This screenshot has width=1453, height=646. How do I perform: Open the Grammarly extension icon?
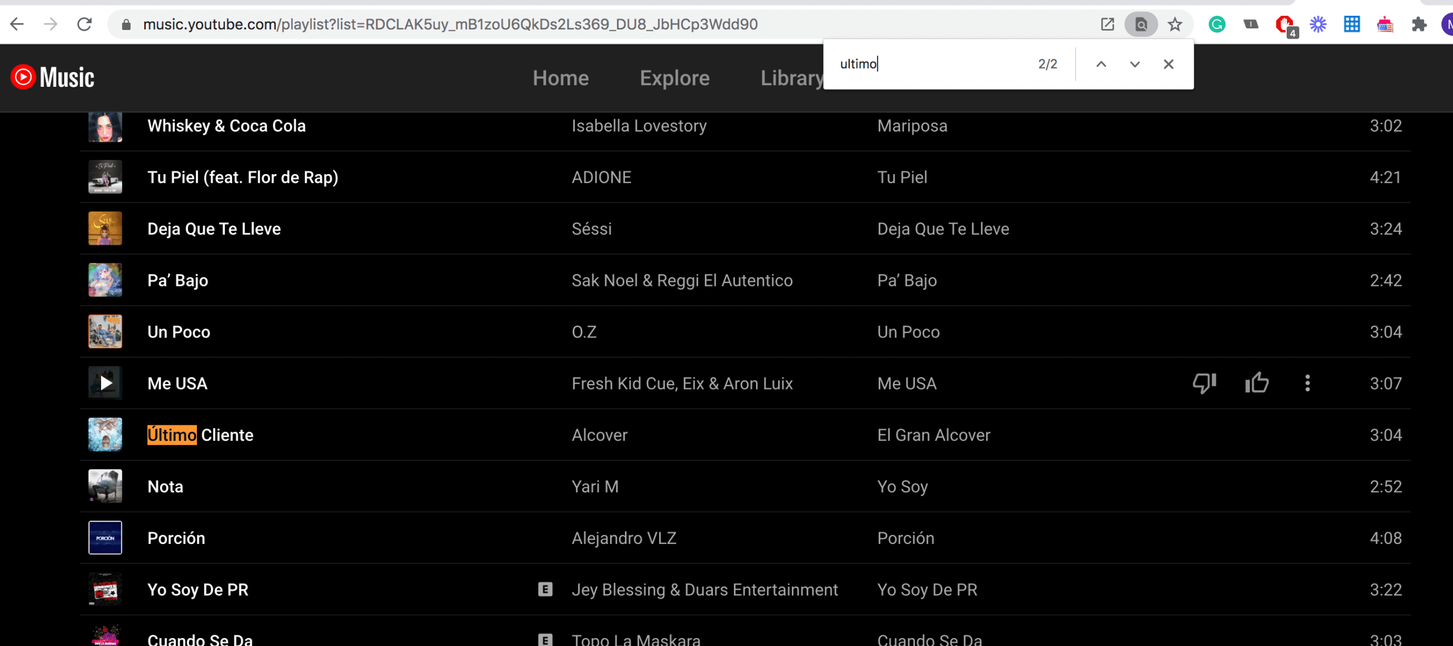(x=1217, y=24)
